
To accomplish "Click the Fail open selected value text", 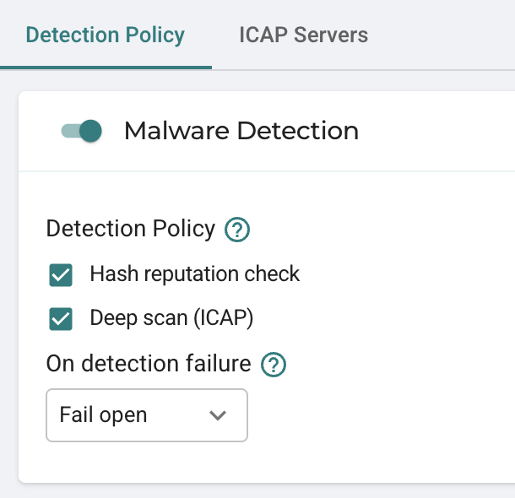I will [103, 415].
